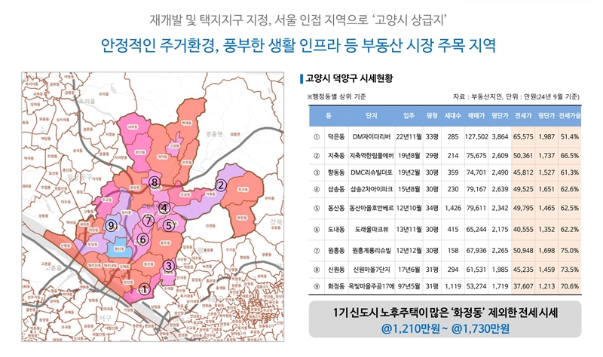Viewport: 603px width, 357px height.
Task: Click the 매매가 column header
Action: pos(476,116)
